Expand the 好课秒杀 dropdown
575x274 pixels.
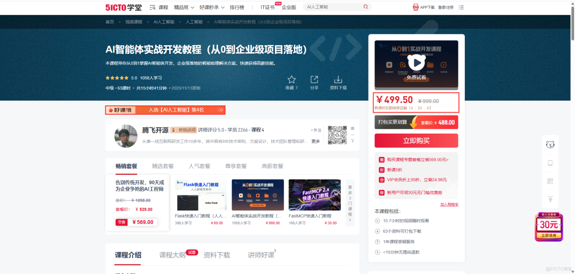[212, 7]
